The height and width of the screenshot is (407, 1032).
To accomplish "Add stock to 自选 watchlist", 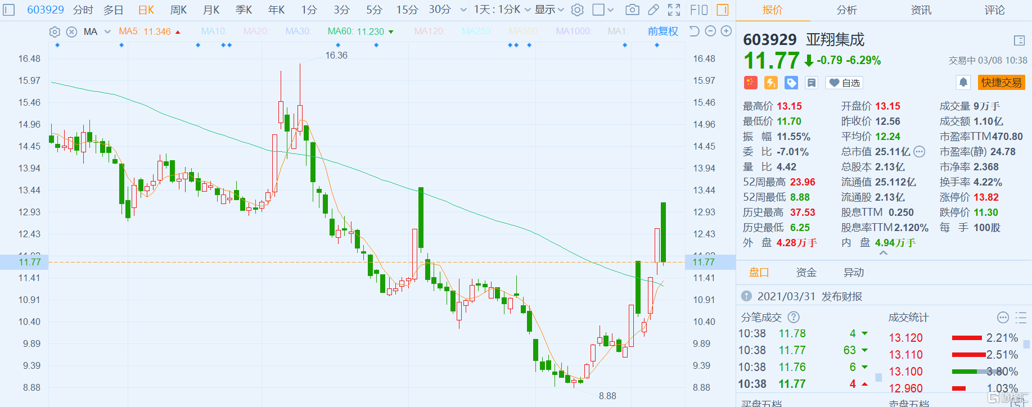I will (x=844, y=83).
